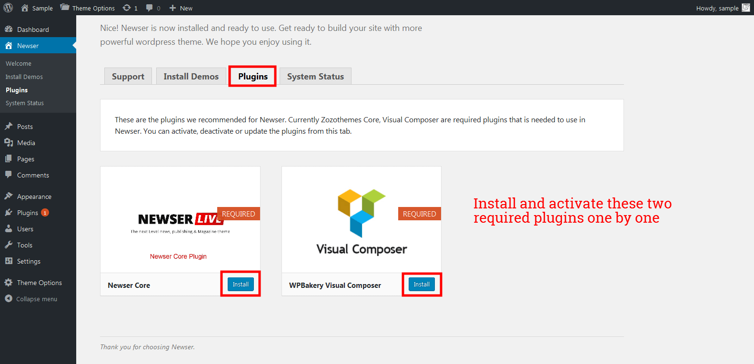Open Settings from the sidebar
This screenshot has width=754, height=364.
tap(29, 261)
